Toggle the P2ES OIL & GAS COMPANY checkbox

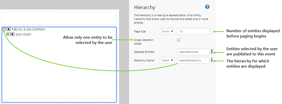click(x=9, y=29)
